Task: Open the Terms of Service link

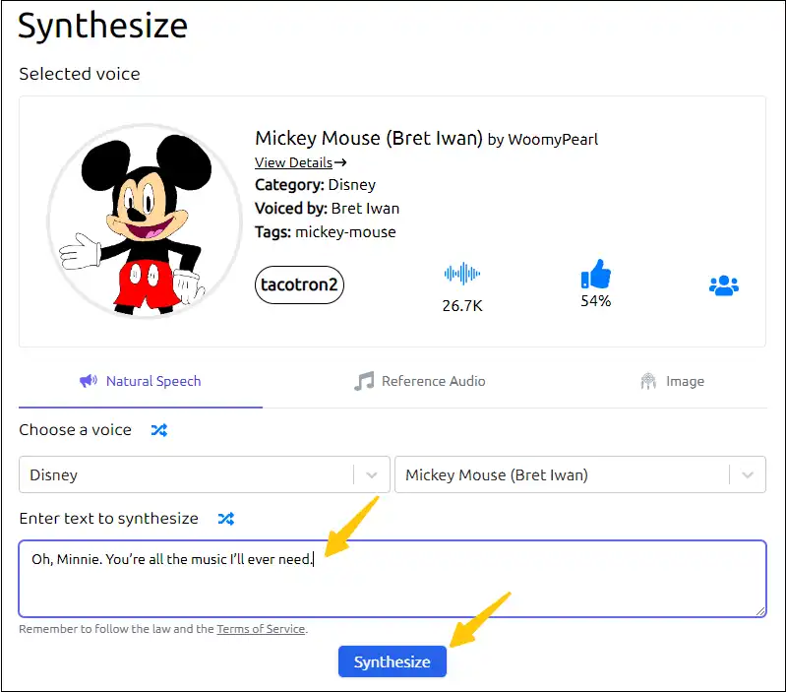Action: pos(261,629)
